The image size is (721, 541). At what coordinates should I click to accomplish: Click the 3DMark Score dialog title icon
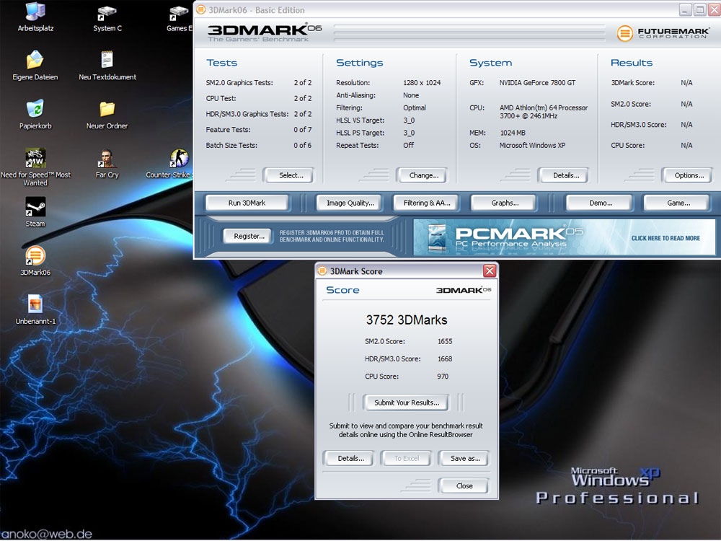coord(322,271)
